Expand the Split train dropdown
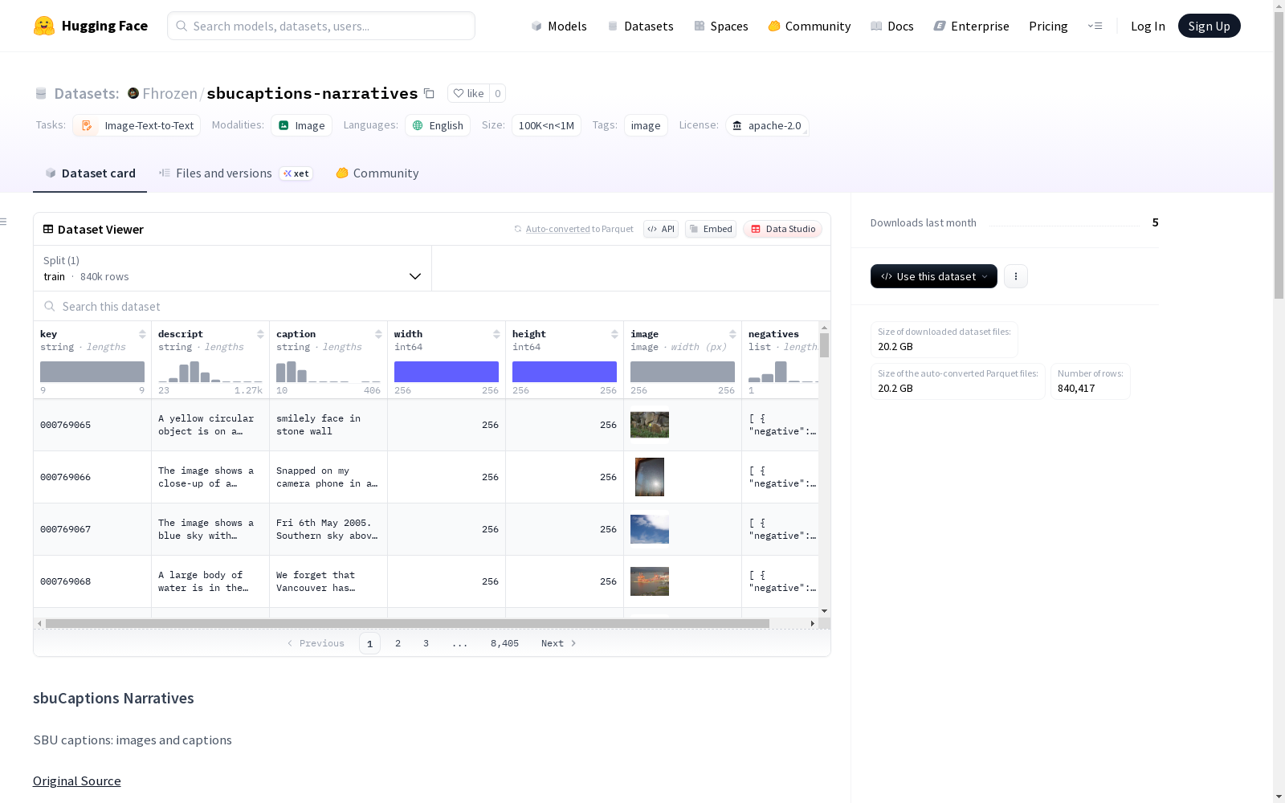The height and width of the screenshot is (803, 1285). tap(232, 268)
